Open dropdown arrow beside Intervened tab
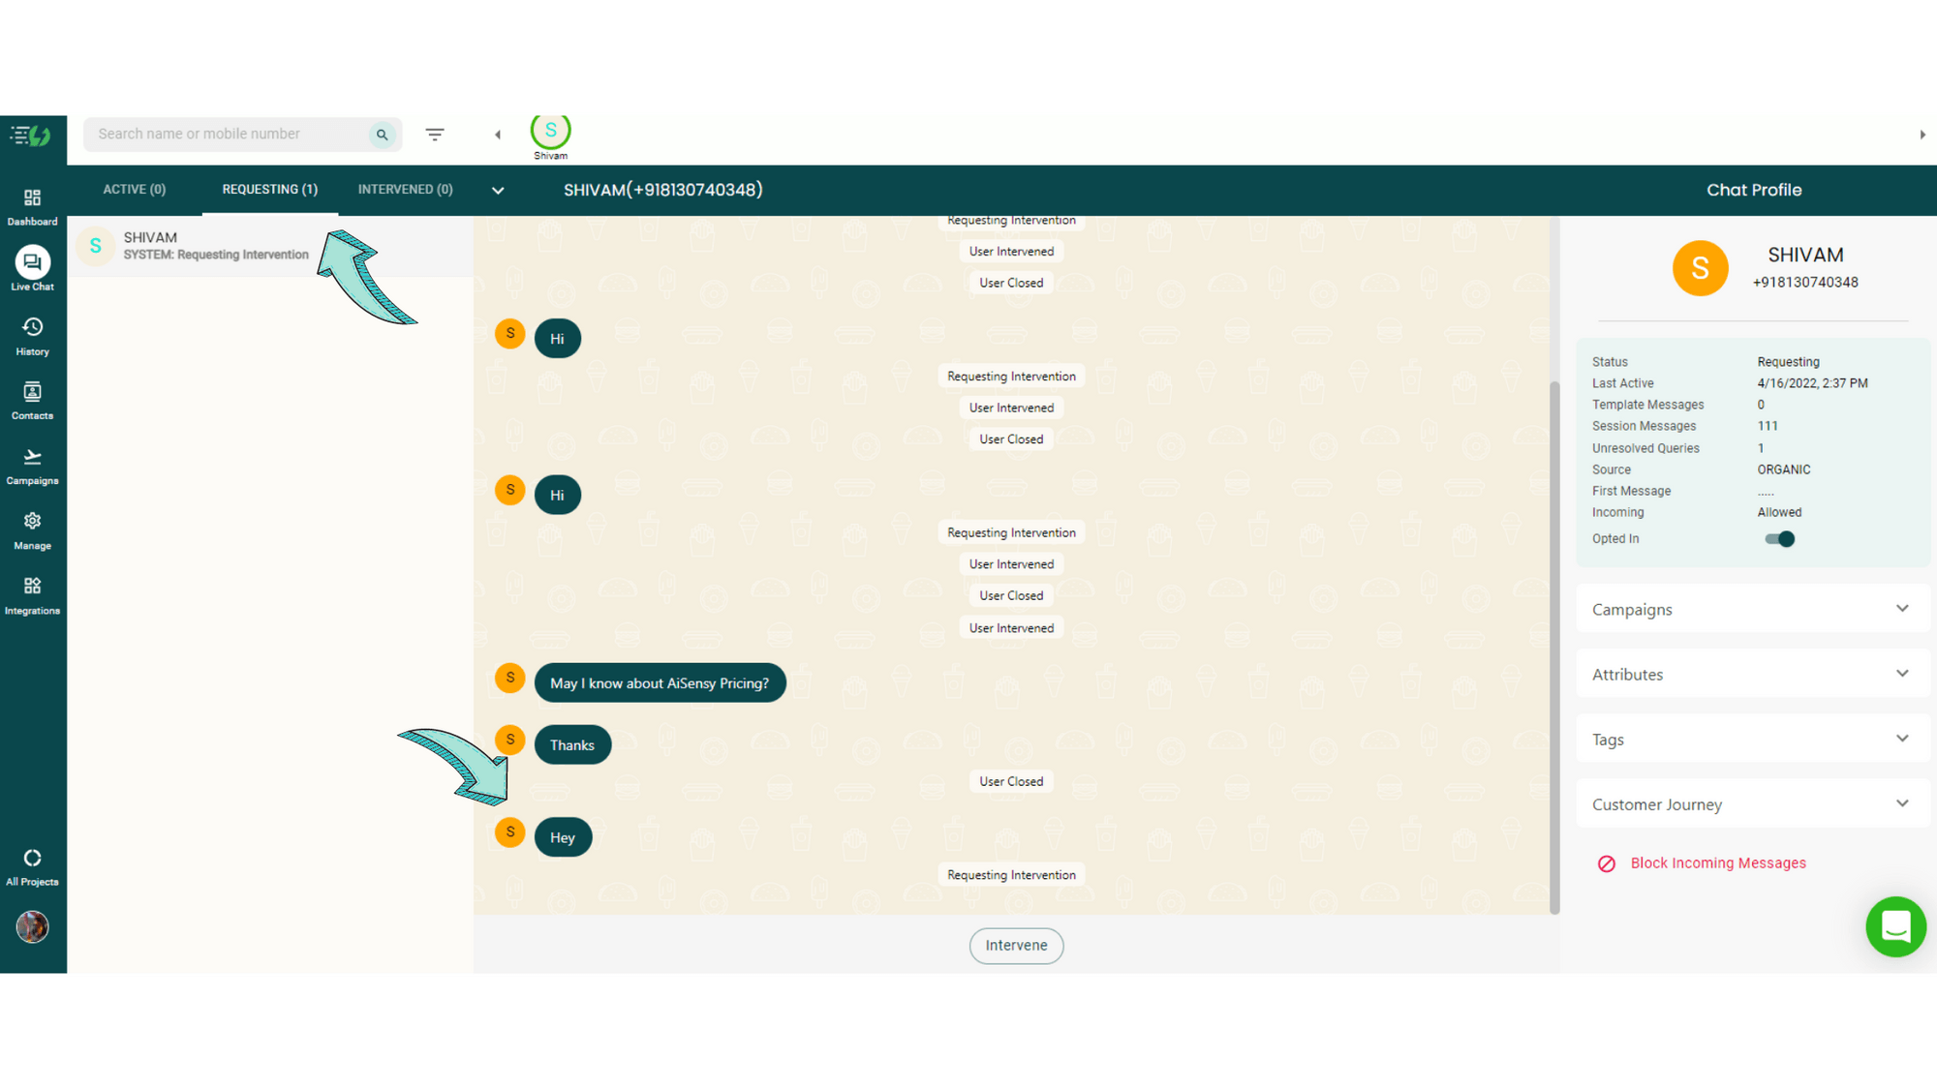Viewport: 1937px width, 1089px height. click(x=498, y=191)
